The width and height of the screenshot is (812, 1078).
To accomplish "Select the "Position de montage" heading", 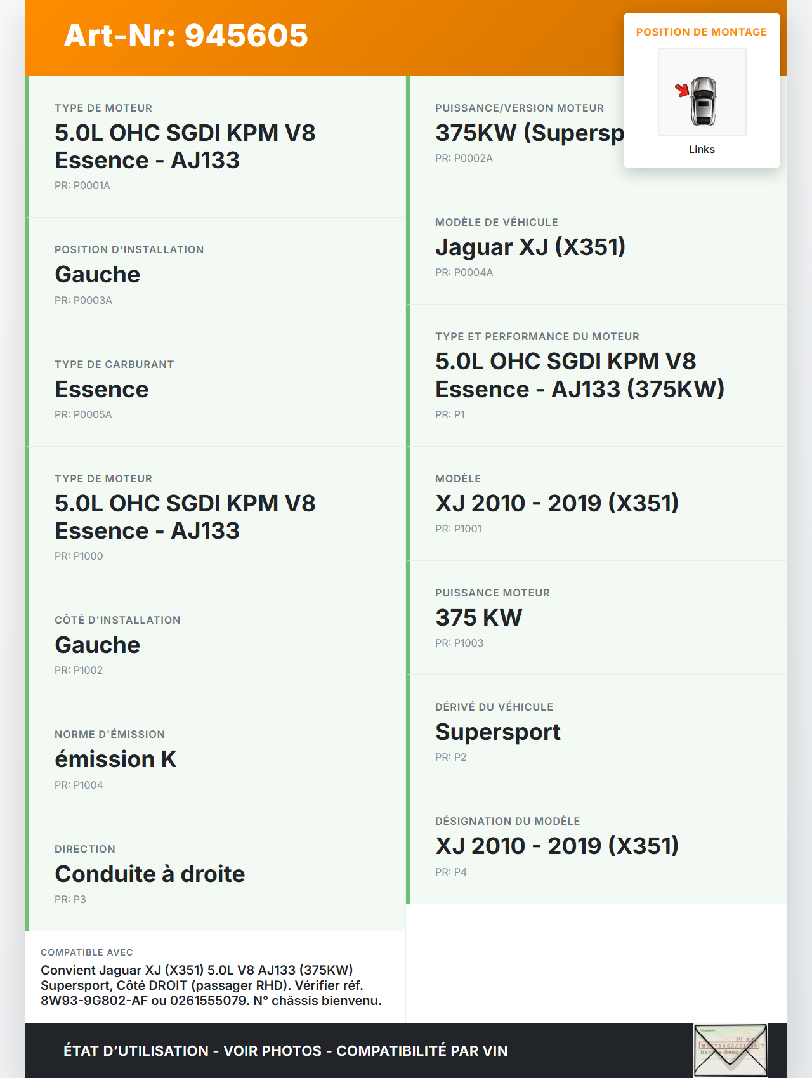I will pos(701,32).
